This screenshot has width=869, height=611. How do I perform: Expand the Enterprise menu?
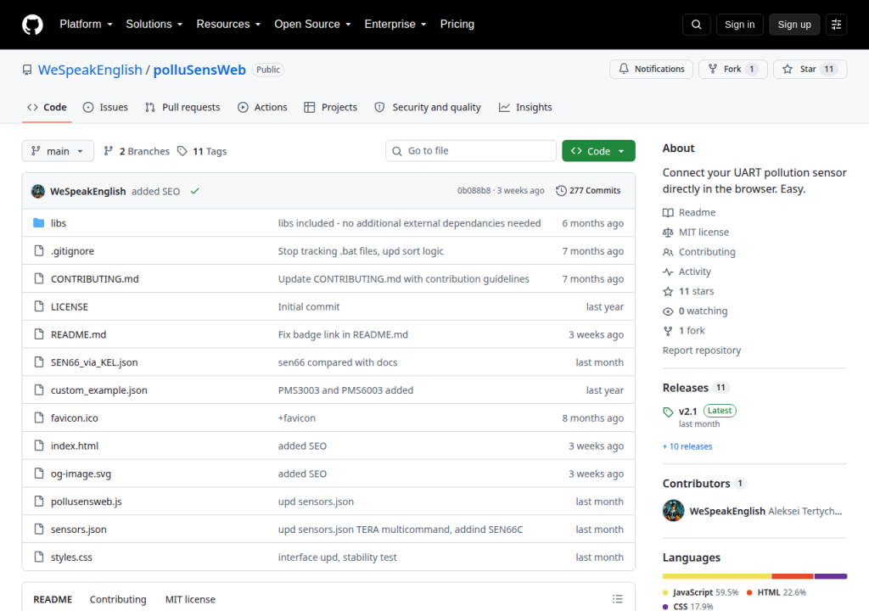point(395,25)
